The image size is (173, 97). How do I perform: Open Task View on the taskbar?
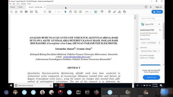coord(56,85)
